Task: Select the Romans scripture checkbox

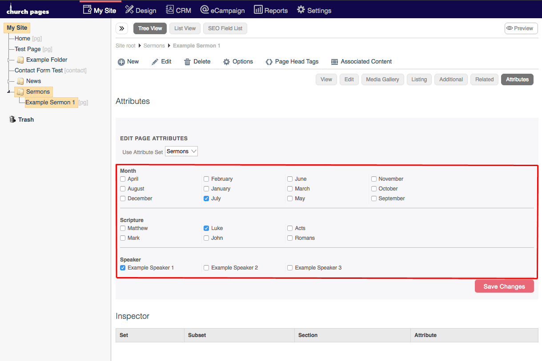Action: click(290, 238)
